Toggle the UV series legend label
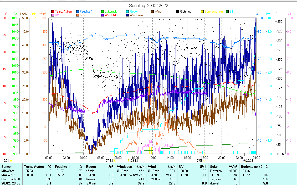The image size is (297, 185). 57,15
